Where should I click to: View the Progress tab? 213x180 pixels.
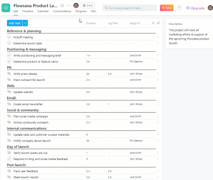tap(81, 11)
